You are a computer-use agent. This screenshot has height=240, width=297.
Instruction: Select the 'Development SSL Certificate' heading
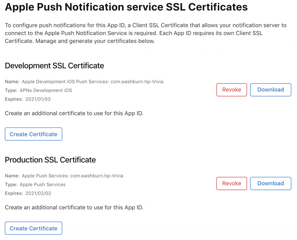(x=54, y=66)
